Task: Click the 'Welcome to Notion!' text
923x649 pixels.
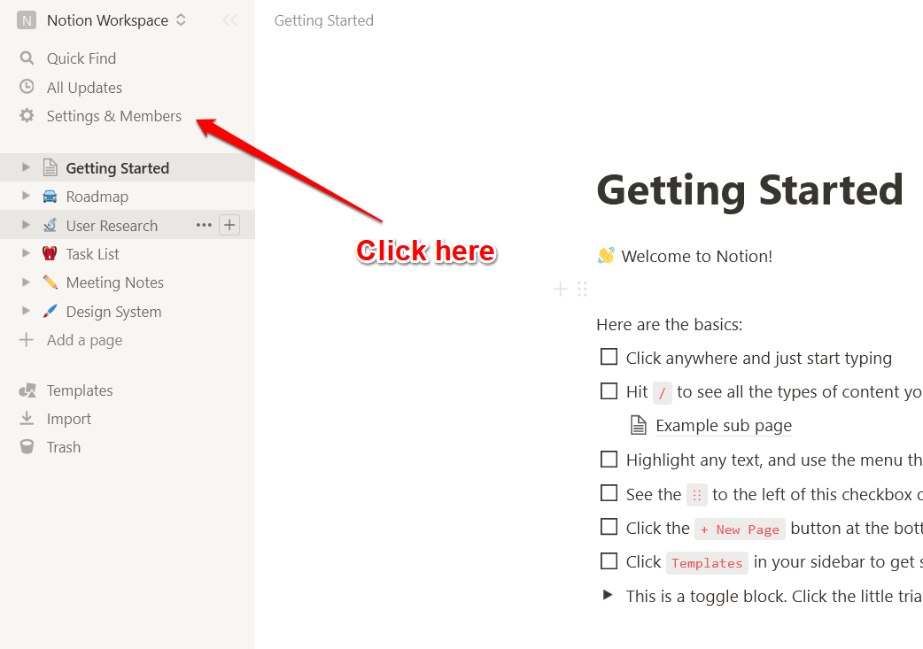Action: pyautogui.click(x=697, y=257)
